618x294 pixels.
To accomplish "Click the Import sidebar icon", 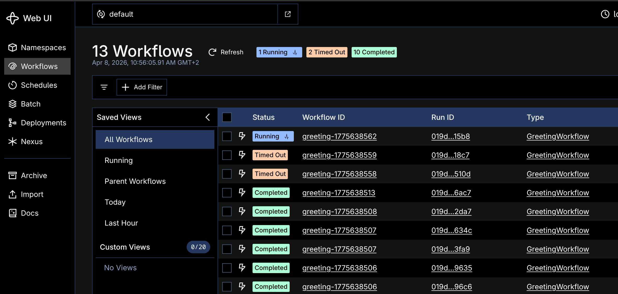I will click(13, 194).
